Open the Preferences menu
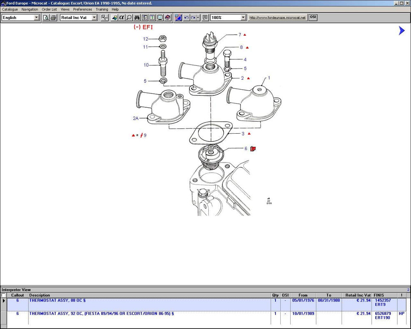The image size is (411, 329). pyautogui.click(x=83, y=9)
